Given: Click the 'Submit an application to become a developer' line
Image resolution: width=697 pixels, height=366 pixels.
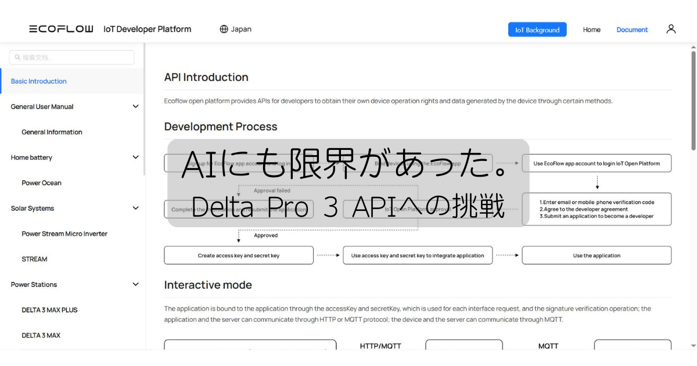Looking at the screenshot, I should 597,216.
